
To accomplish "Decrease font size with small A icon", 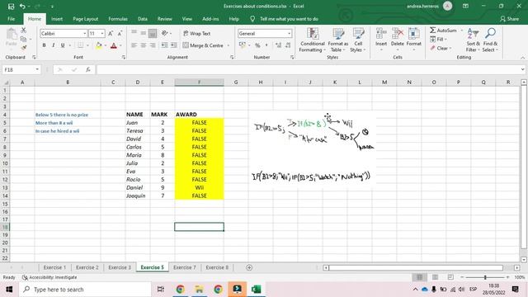I will 120,33.
